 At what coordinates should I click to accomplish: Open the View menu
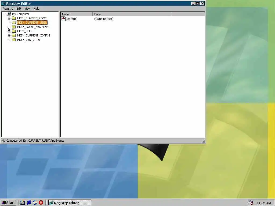(27, 9)
